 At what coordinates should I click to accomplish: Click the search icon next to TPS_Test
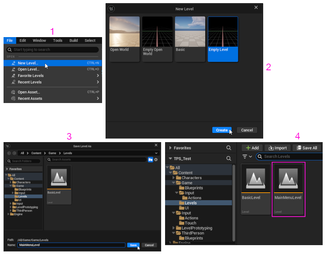[229, 158]
